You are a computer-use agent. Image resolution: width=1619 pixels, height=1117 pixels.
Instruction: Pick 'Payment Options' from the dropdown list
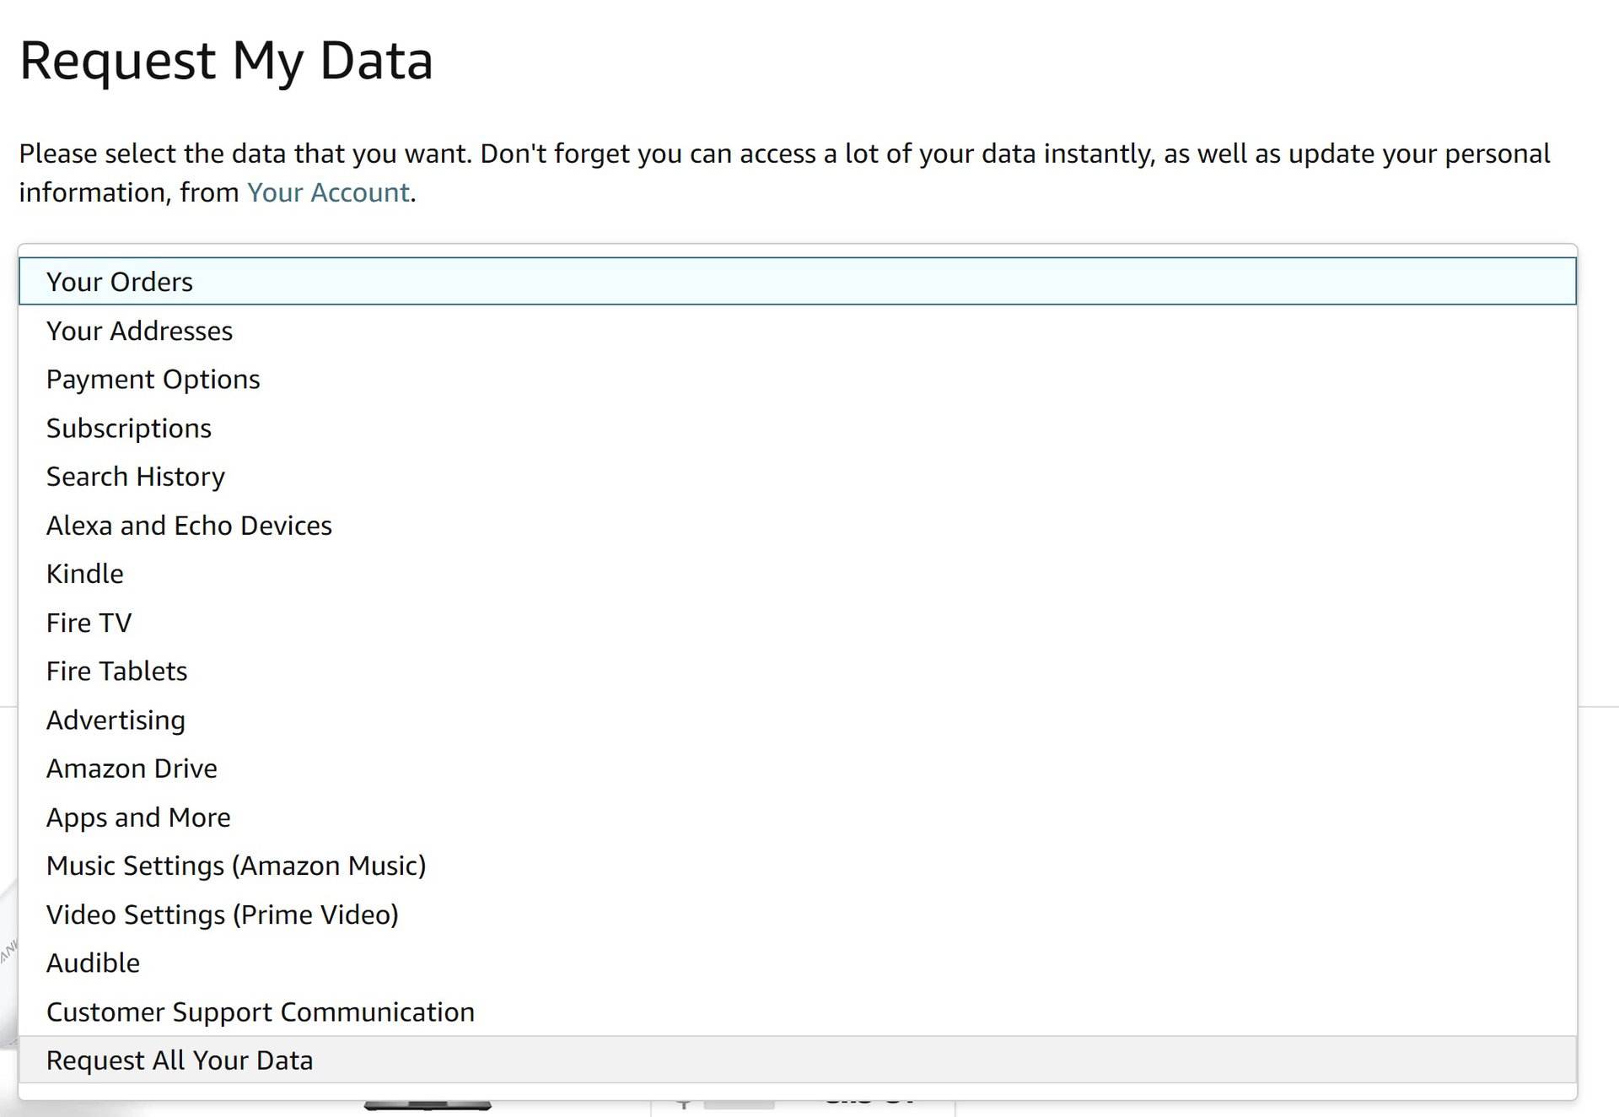coord(797,379)
